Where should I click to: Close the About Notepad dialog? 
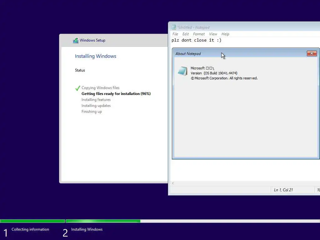[x=312, y=53]
